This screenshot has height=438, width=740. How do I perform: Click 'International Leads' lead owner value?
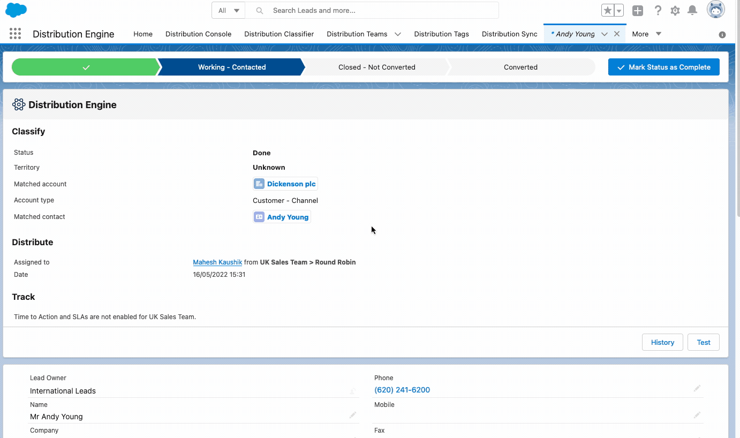point(63,391)
